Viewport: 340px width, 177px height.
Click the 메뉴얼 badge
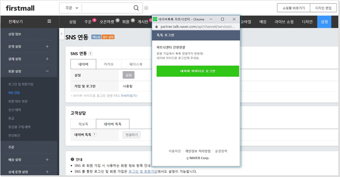[x=96, y=37]
